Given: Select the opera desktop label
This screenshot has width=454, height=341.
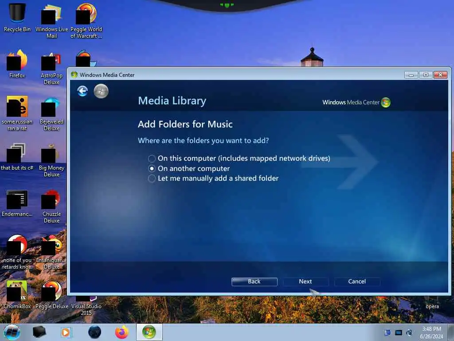Looking at the screenshot, I should (432, 306).
